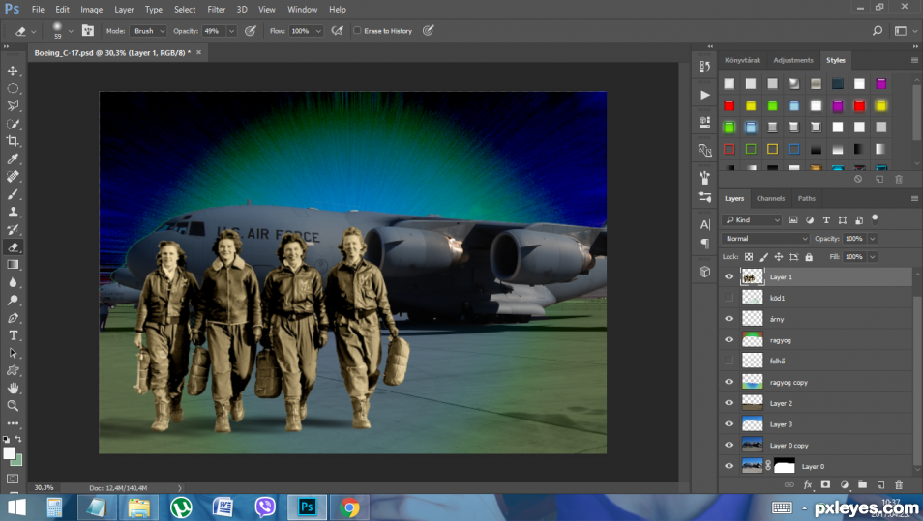Open the 3D panel cube icon
The height and width of the screenshot is (521, 923).
704,272
